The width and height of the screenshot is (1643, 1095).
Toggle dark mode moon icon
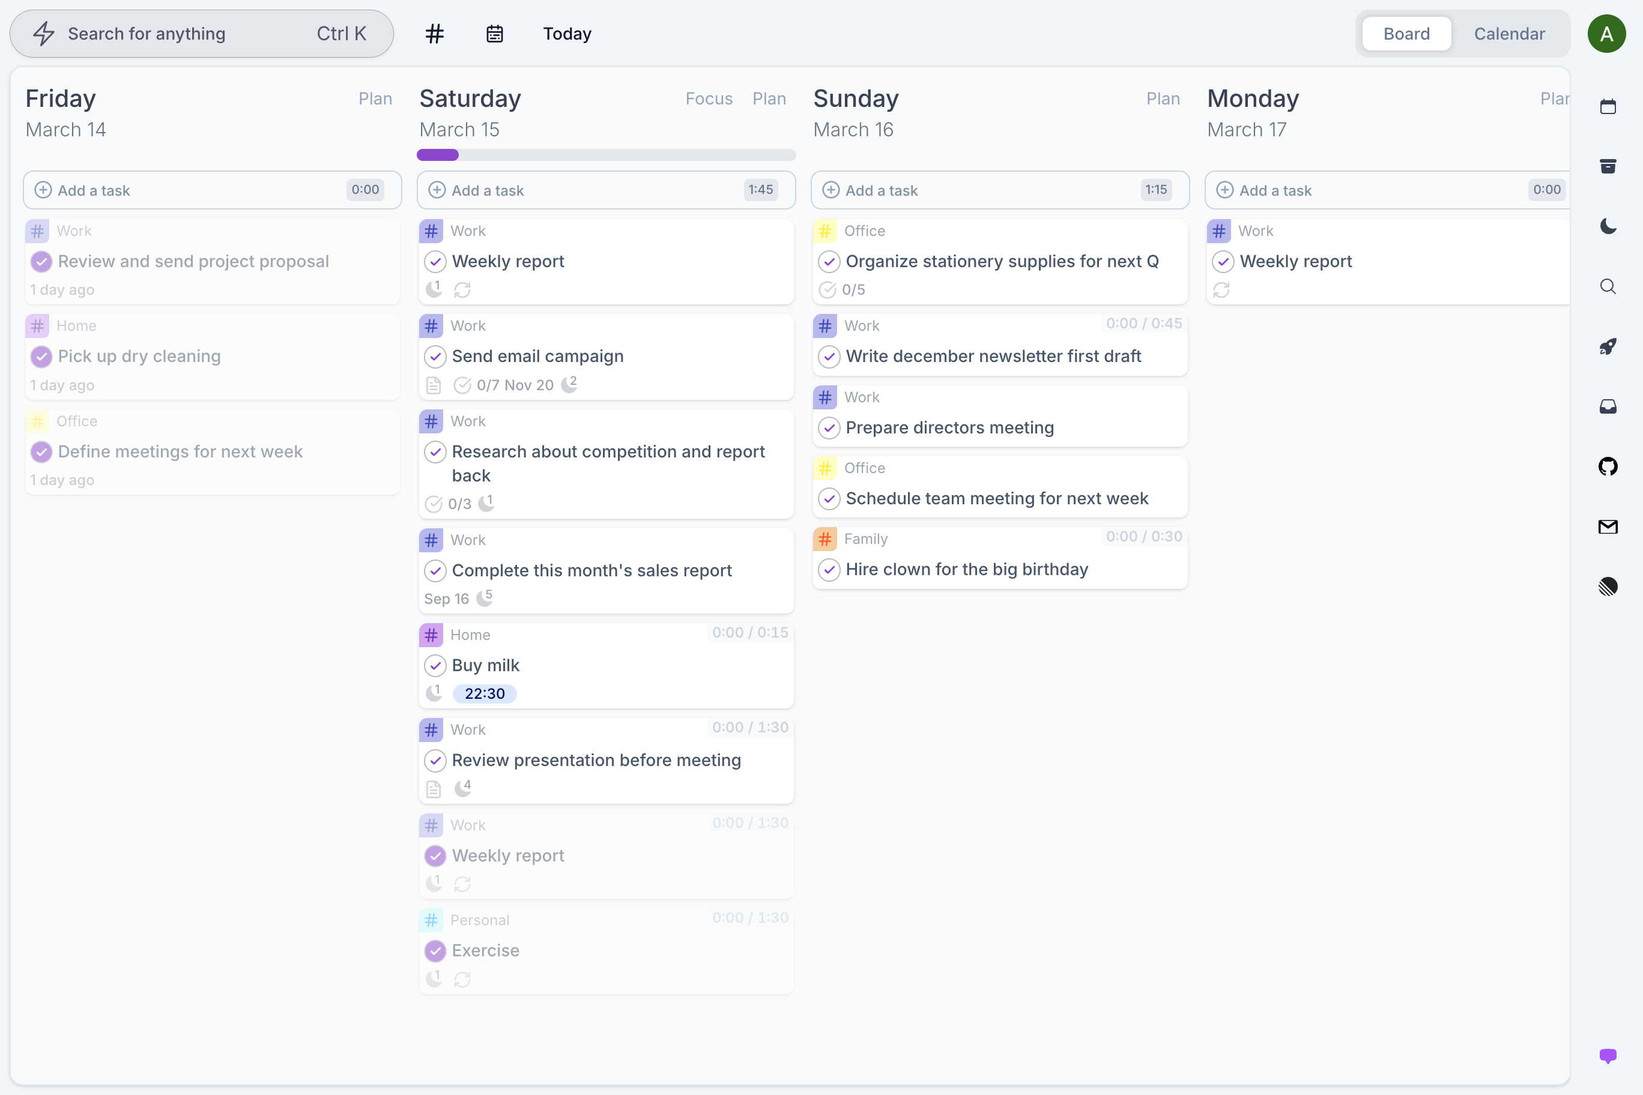1608,226
